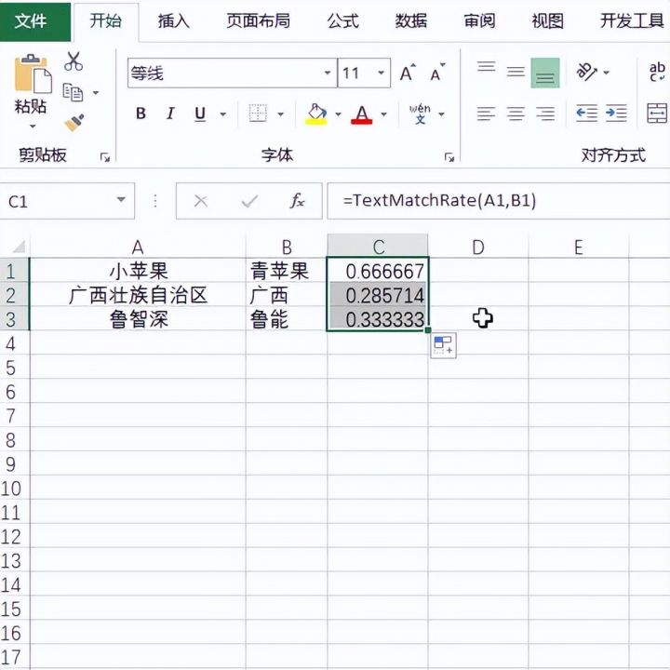Expand phonetic guide dropdown arrow
Viewport: 670px width, 670px height.
coord(441,114)
